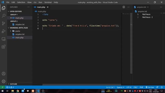Open the Accounts menu icon

(x=3, y=74)
